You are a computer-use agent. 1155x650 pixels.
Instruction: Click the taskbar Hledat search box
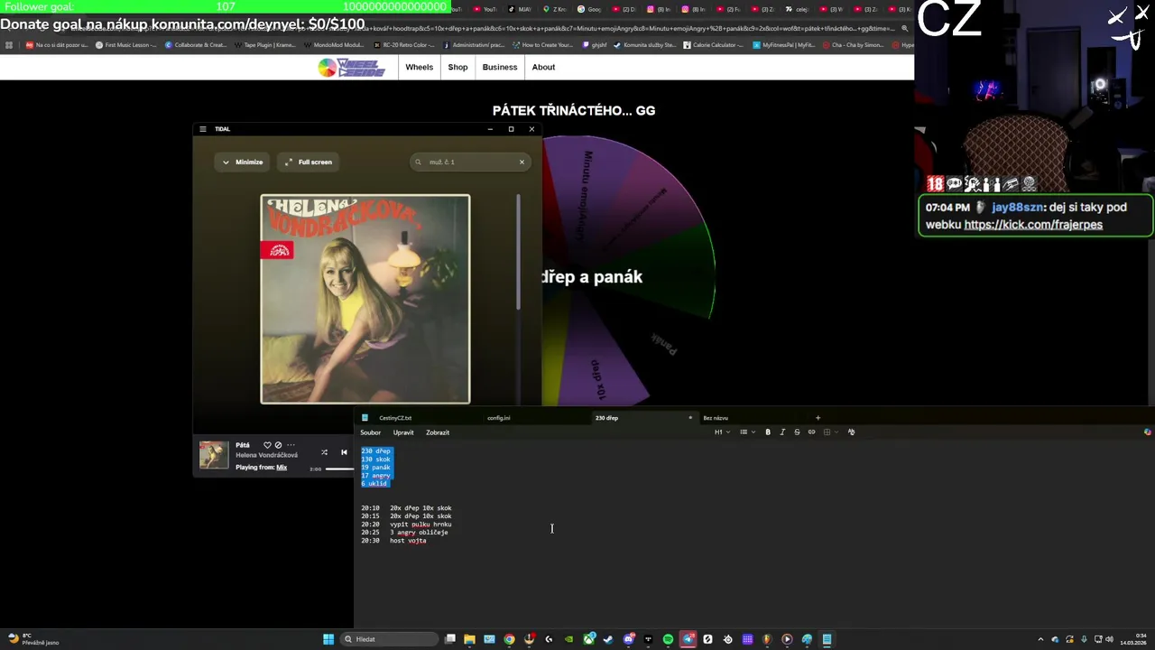pyautogui.click(x=390, y=639)
